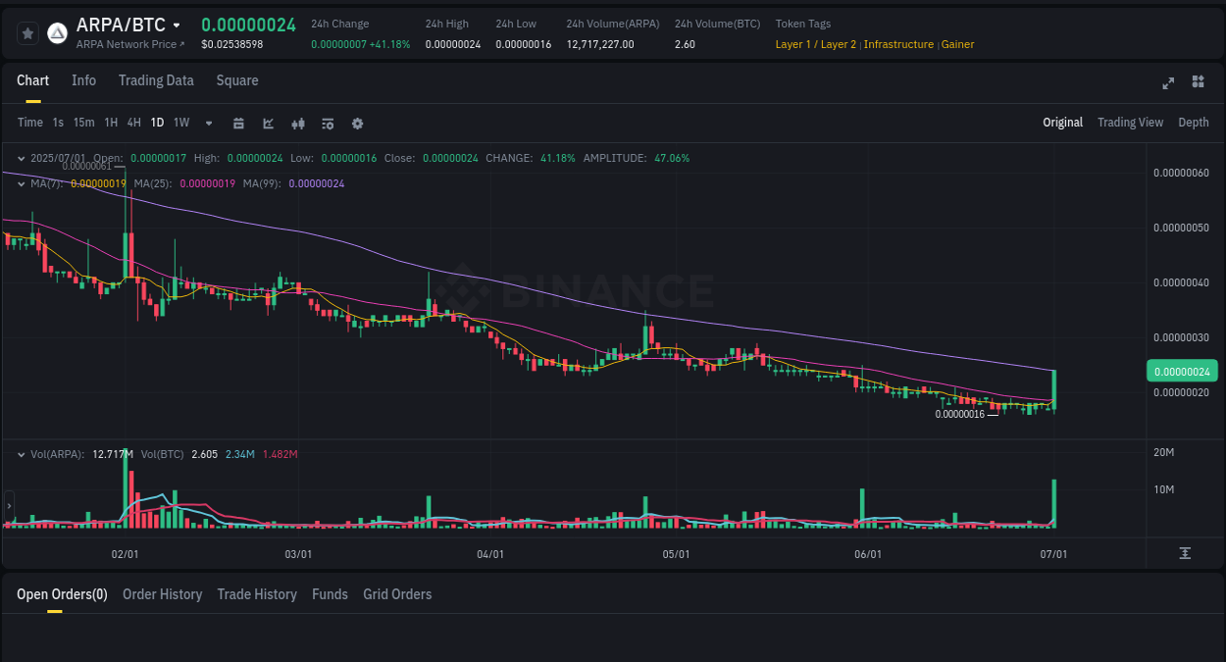The height and width of the screenshot is (662, 1226).
Task: Click the scale adjustment icon below the chart
Action: [1185, 552]
